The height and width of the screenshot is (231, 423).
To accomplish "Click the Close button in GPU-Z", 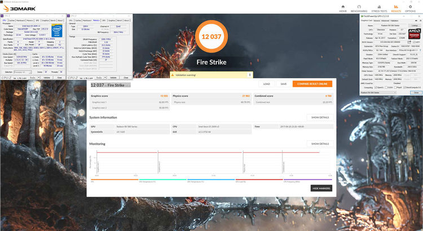I will (x=416, y=92).
